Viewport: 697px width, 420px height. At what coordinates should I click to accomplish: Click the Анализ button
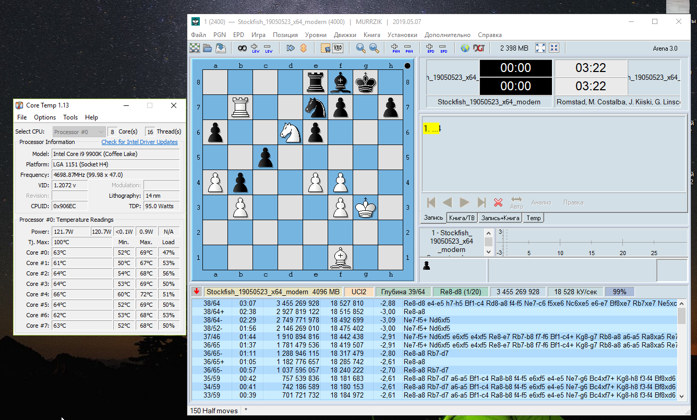541,202
